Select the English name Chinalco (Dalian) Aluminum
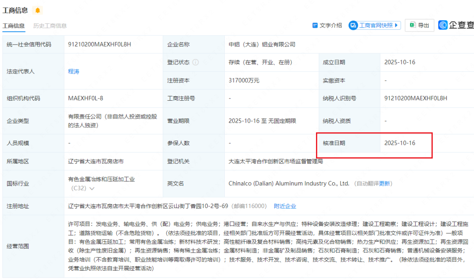 [x=289, y=184]
